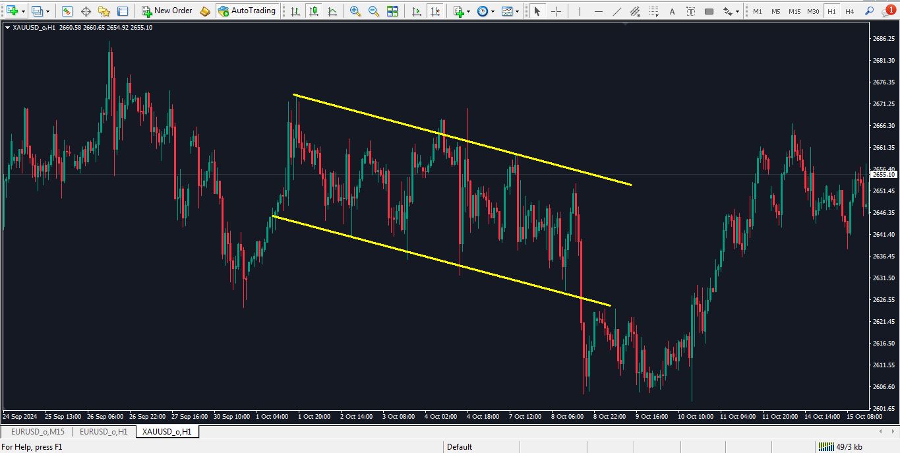Screen dimensions: 900x453
Task: Toggle chart auto scroll
Action: [x=416, y=11]
